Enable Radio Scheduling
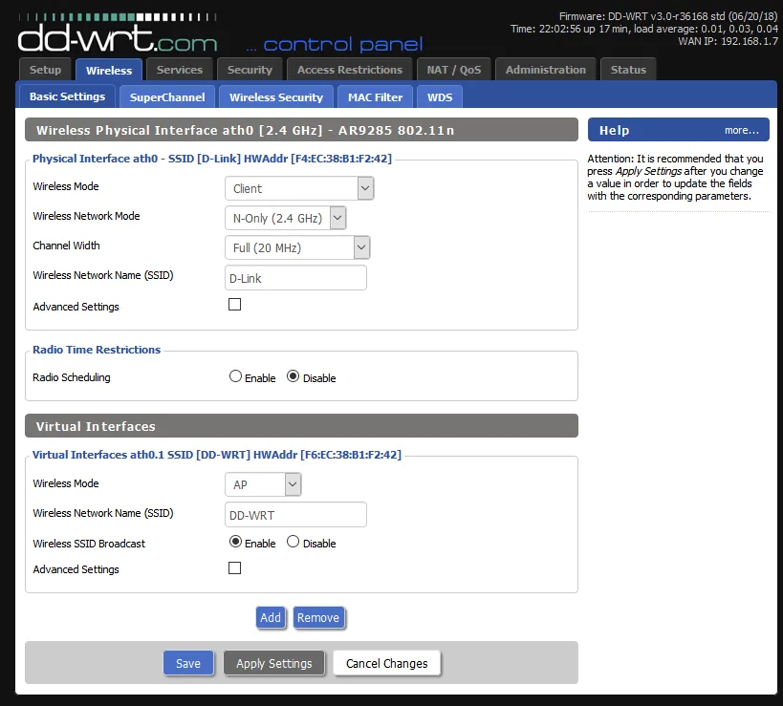783x706 pixels. click(235, 375)
